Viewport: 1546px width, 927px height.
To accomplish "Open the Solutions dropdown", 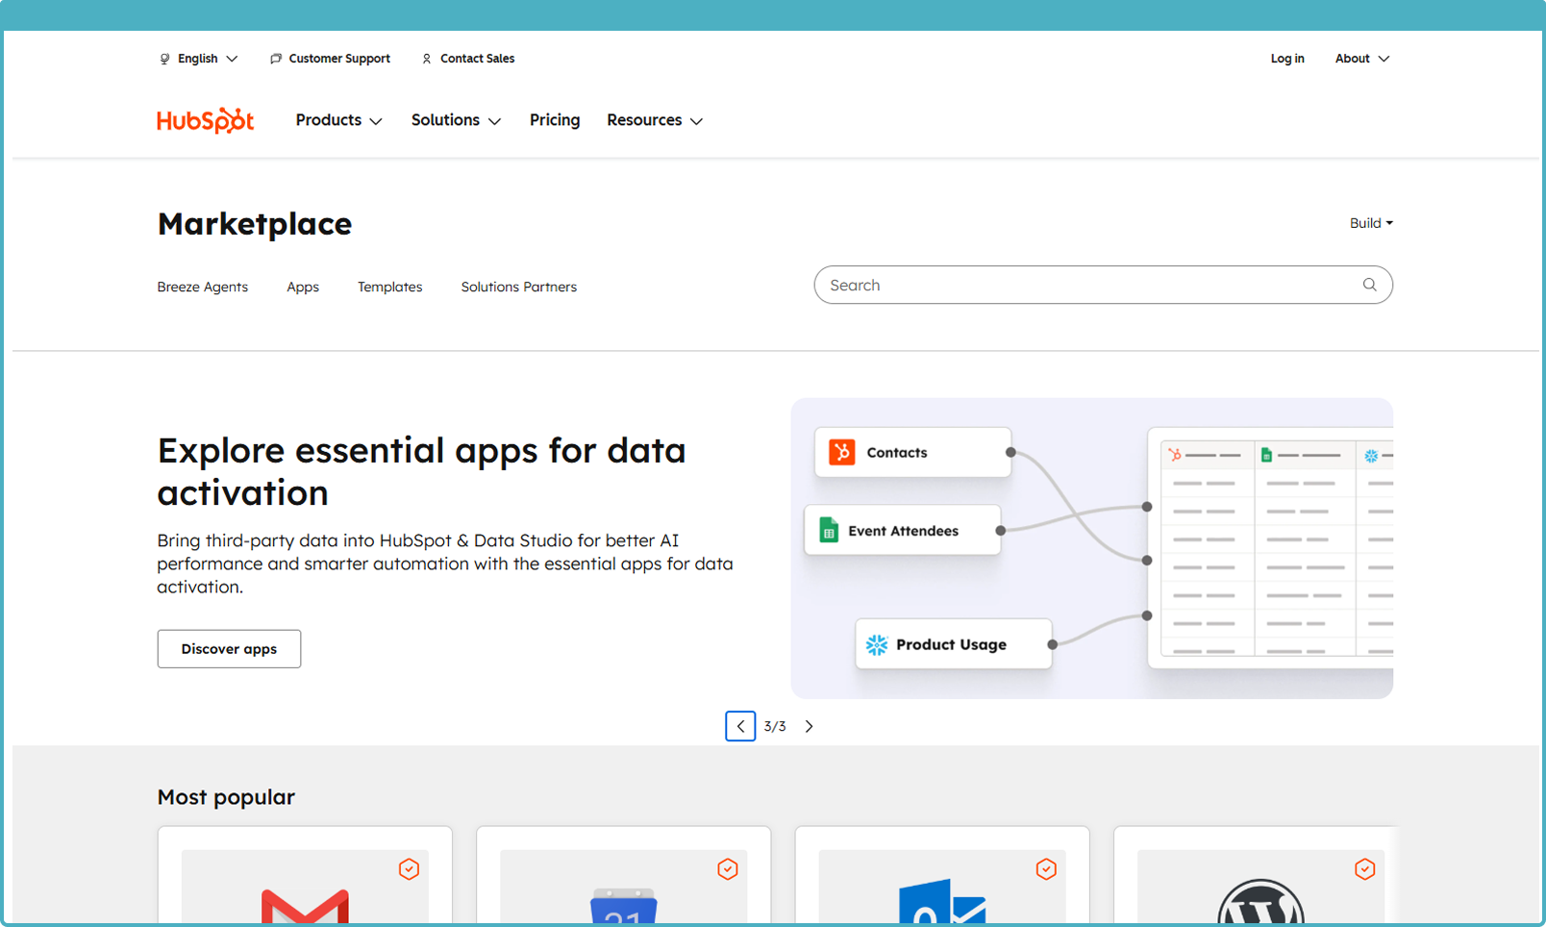I will pyautogui.click(x=456, y=120).
